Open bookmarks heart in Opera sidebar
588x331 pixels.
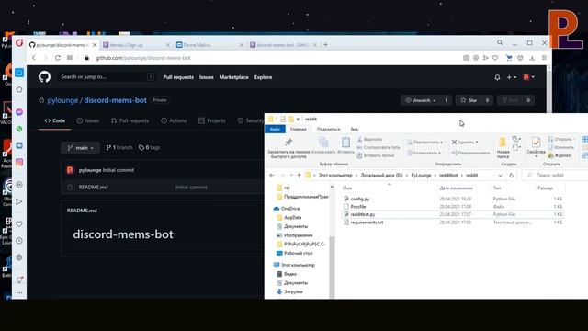tap(19, 224)
